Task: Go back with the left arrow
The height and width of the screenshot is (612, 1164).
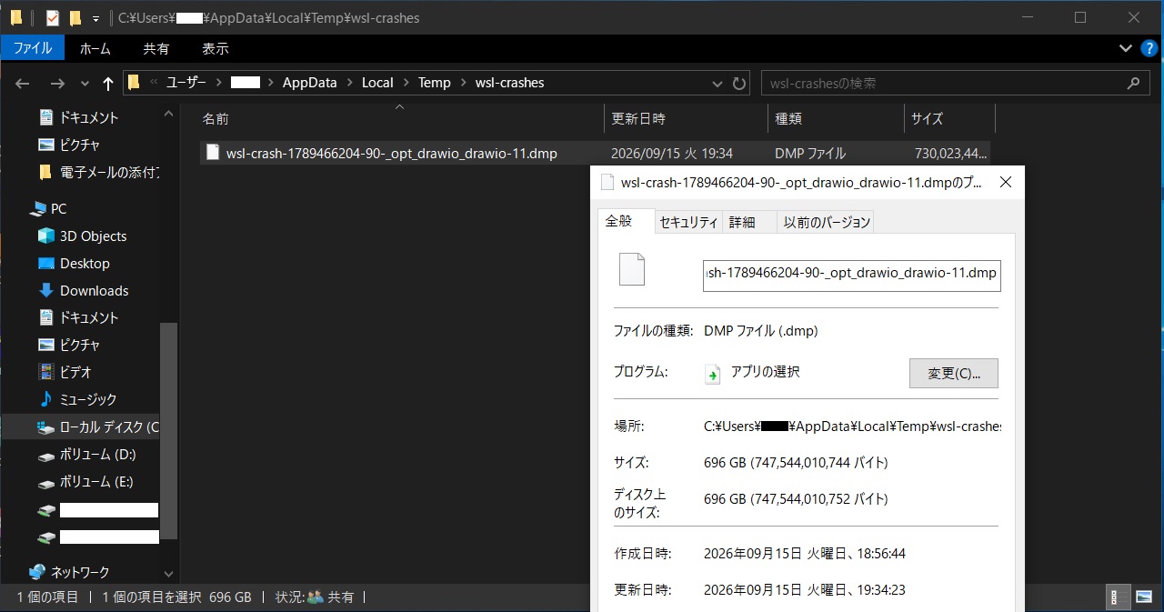Action: pyautogui.click(x=23, y=83)
